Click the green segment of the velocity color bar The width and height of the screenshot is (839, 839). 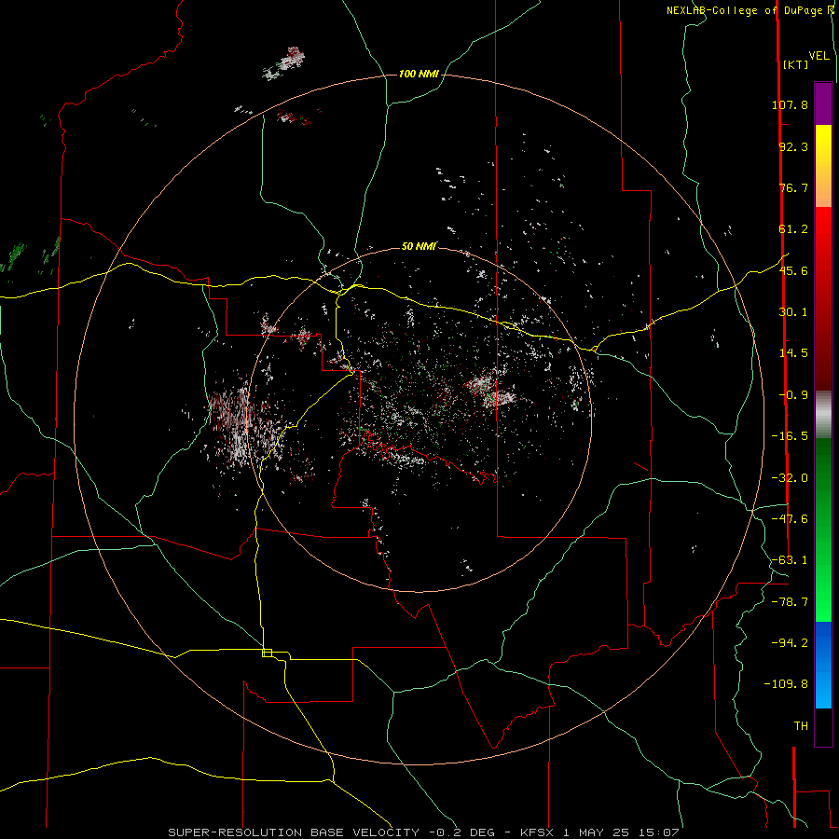coord(823,530)
